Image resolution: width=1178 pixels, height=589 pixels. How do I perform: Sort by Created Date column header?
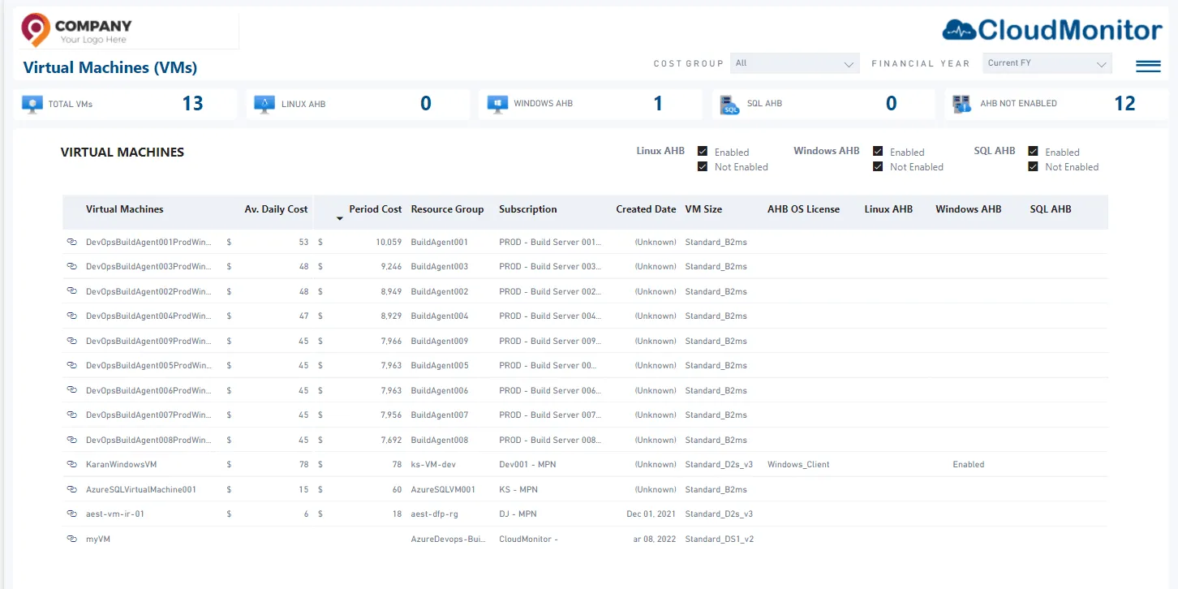click(646, 209)
